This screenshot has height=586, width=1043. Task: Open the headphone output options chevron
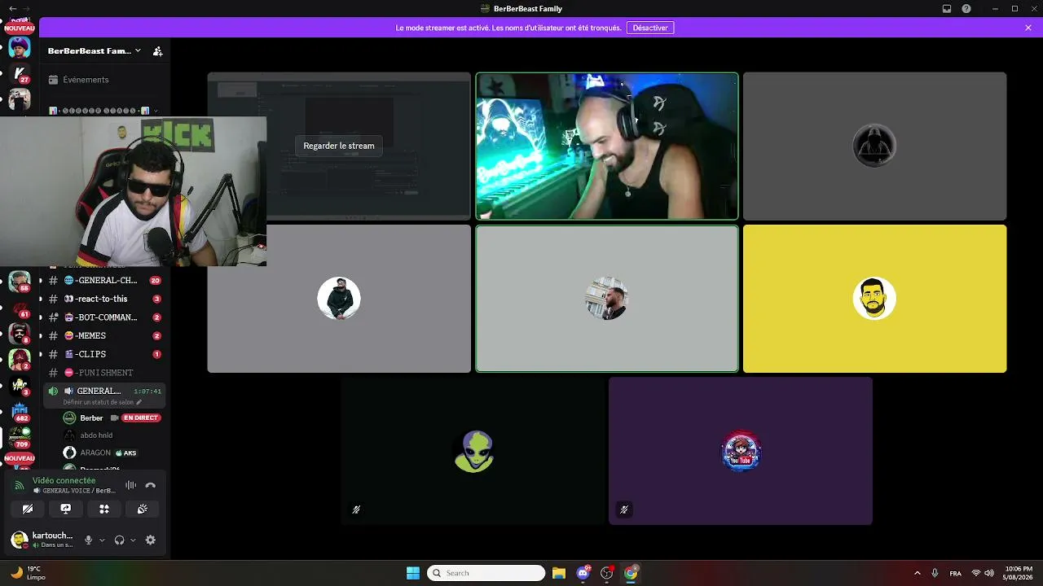(x=133, y=540)
